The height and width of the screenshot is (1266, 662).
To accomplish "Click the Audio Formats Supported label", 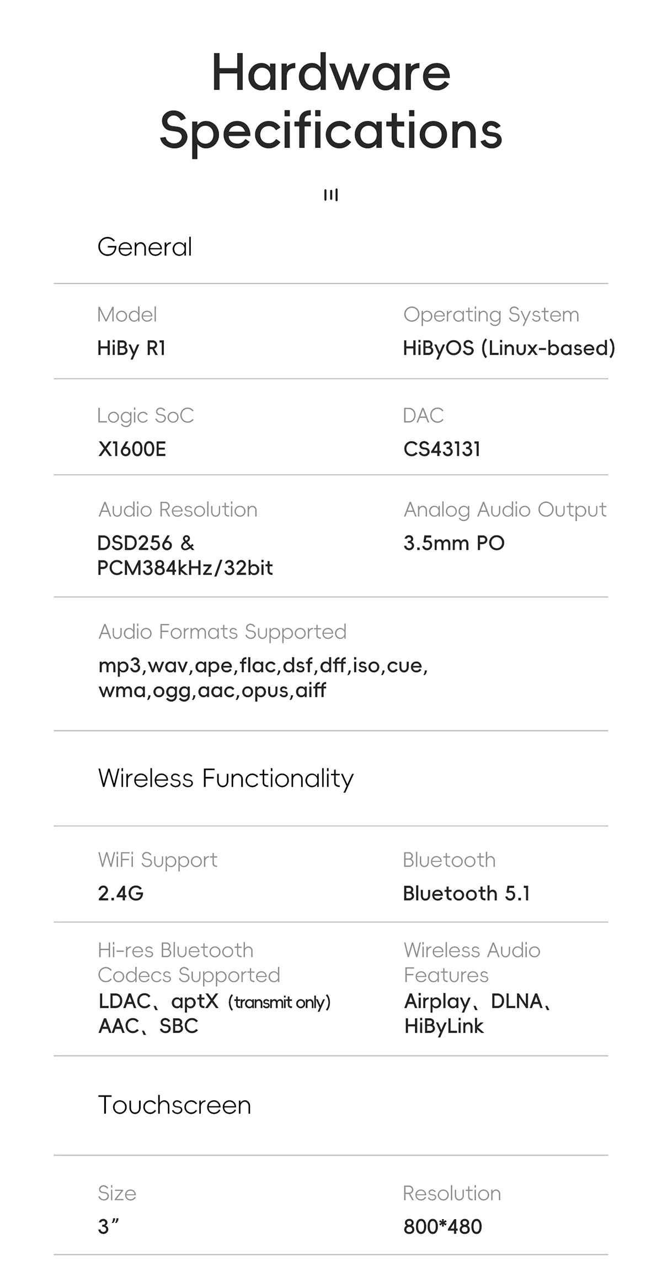I will click(222, 632).
